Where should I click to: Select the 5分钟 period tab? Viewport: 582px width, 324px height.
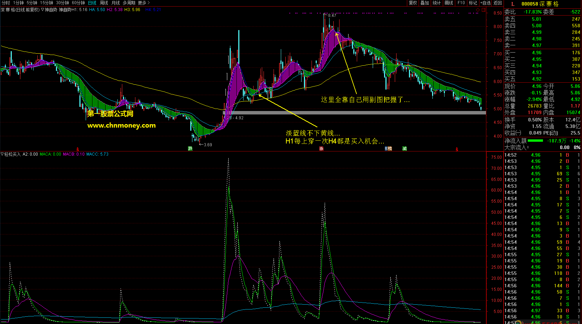pyautogui.click(x=32, y=3)
